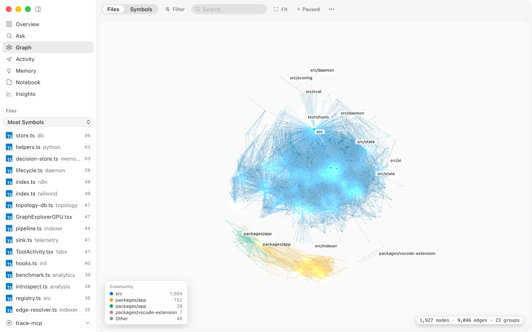
Task: Click the TS icon beside lifecycle.ts
Action: (9, 170)
